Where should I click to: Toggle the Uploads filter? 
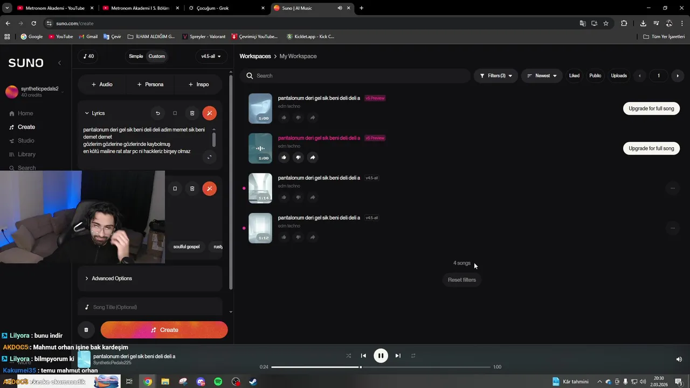619,75
